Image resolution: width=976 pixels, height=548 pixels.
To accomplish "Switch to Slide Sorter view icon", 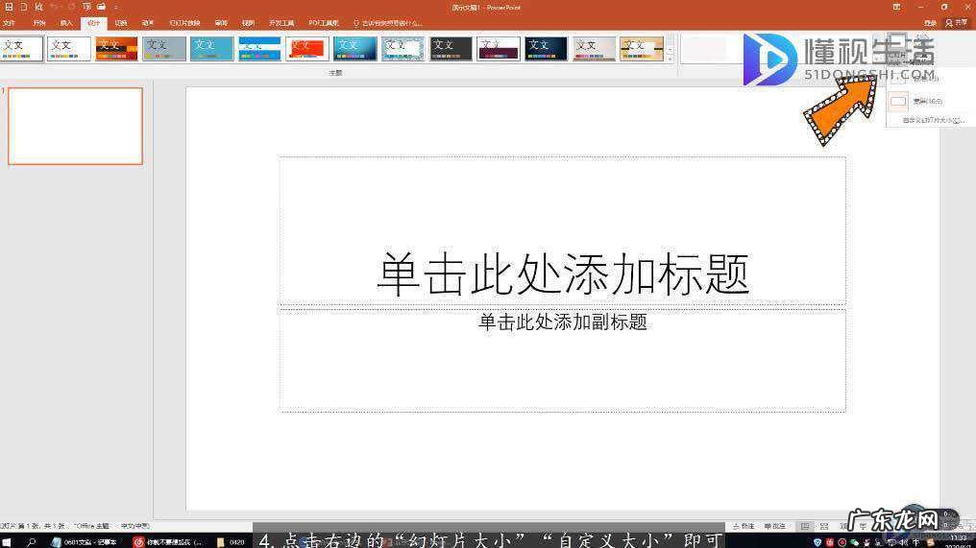I will pos(824,526).
